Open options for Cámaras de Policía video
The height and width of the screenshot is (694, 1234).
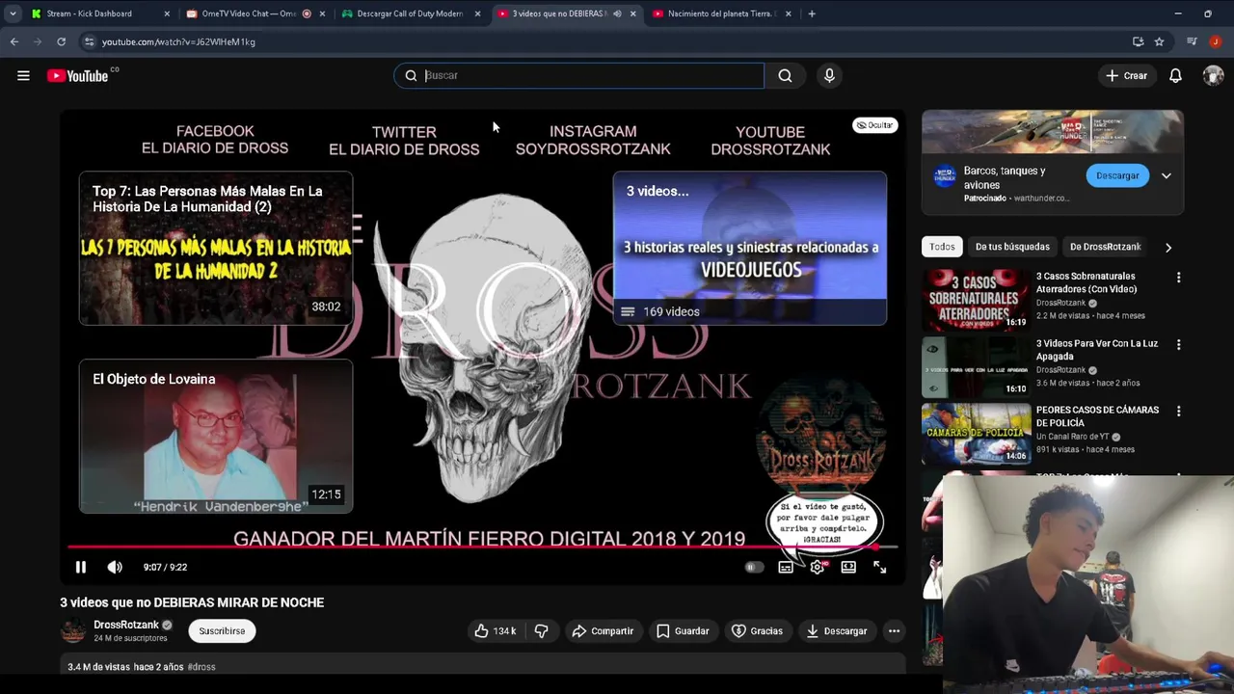(1178, 411)
